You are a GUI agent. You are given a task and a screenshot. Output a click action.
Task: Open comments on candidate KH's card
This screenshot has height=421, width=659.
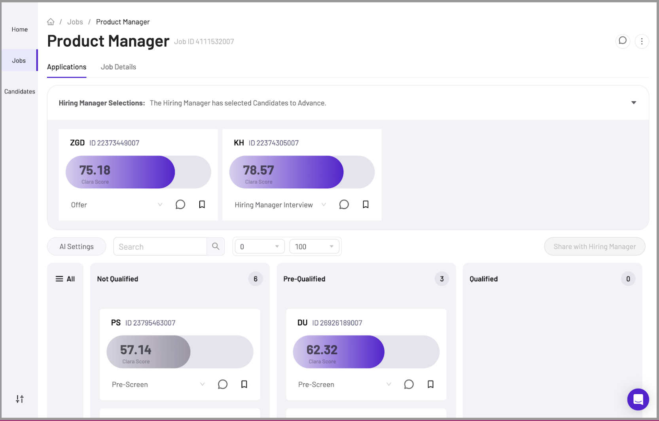(344, 205)
